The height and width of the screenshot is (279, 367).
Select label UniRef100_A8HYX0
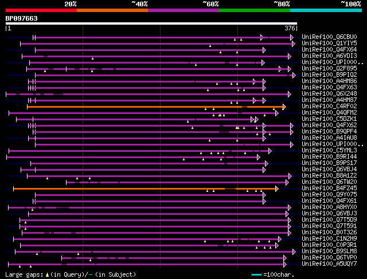(x=329, y=207)
